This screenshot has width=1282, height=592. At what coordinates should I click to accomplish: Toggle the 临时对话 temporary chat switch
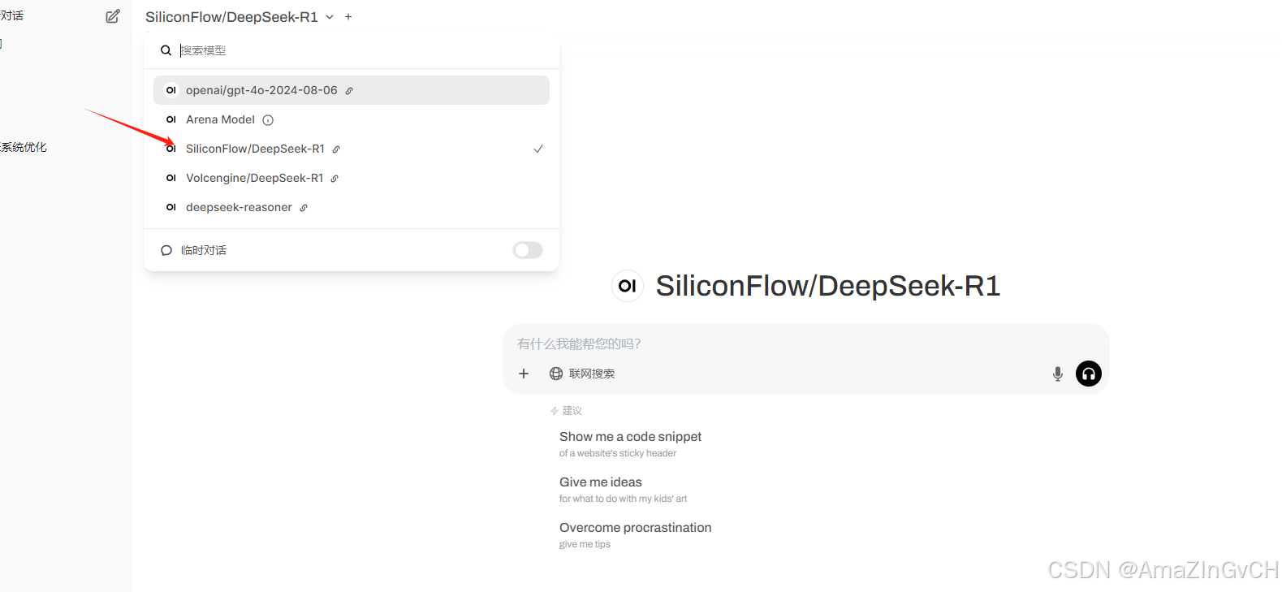click(527, 250)
